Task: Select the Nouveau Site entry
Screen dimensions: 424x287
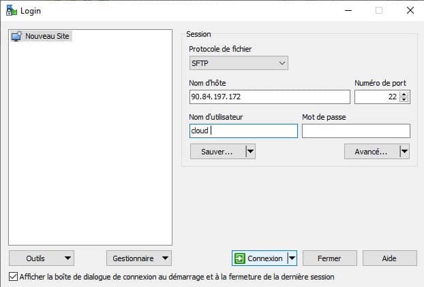Action: pos(42,36)
